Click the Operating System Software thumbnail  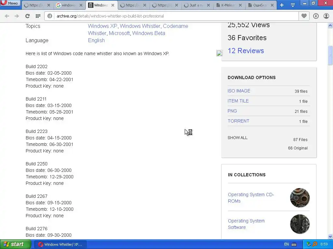click(300, 224)
